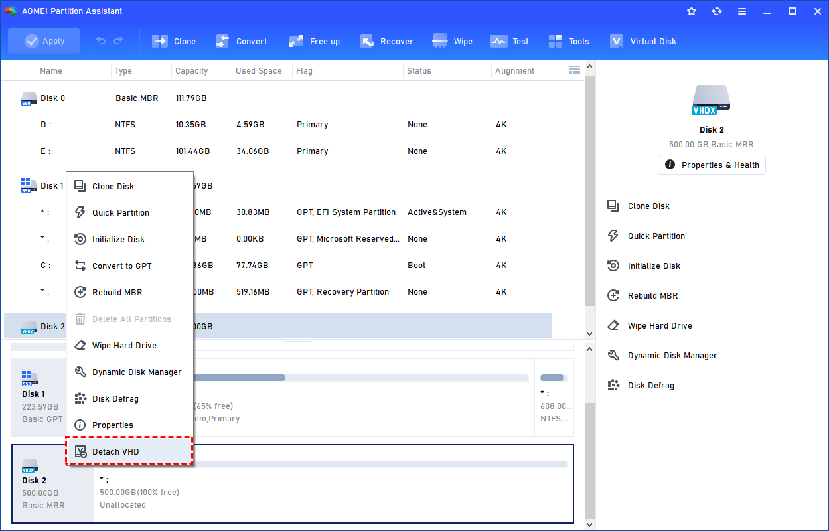Click the Quick Partition sidebar icon
The image size is (829, 531).
[x=613, y=236]
